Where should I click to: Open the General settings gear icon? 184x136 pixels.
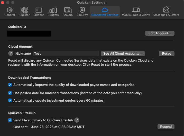[x=10, y=10]
